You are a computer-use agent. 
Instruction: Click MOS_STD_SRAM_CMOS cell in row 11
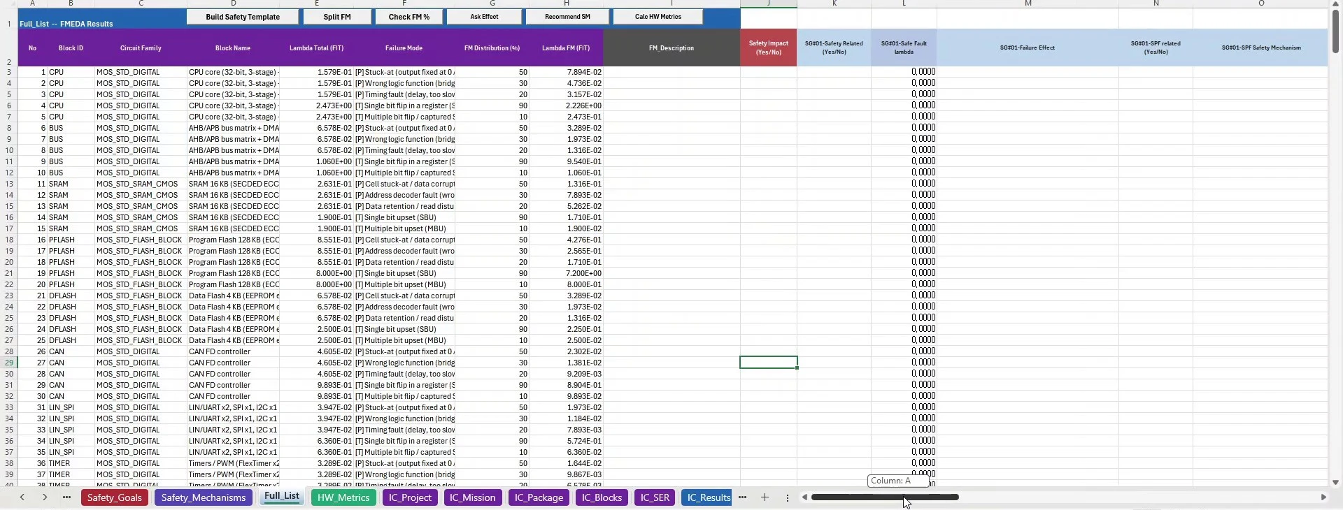point(141,184)
